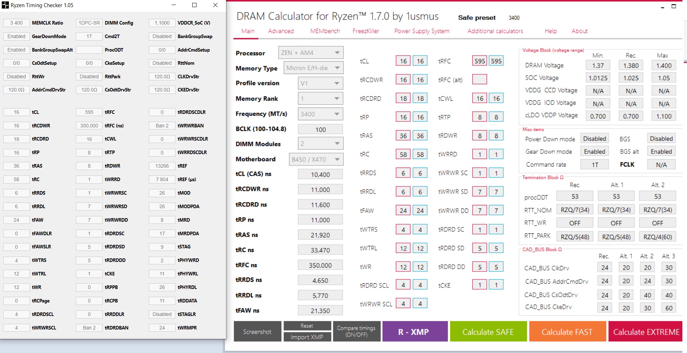Click the tRFC ns value 350,000
Viewport: 687px width, 353px height.
(x=320, y=265)
